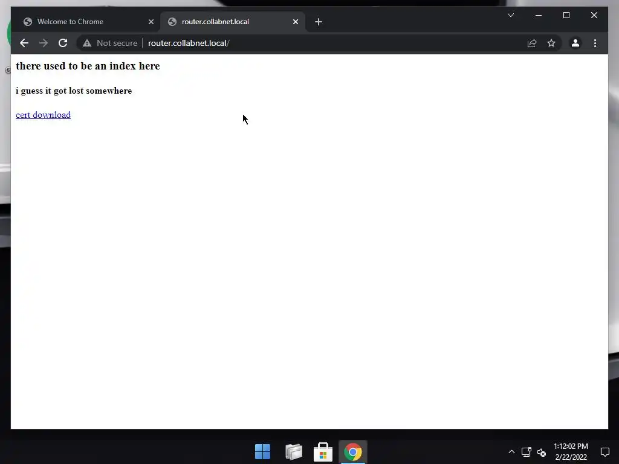
Task: Expand the tab search chevron
Action: pyautogui.click(x=510, y=15)
